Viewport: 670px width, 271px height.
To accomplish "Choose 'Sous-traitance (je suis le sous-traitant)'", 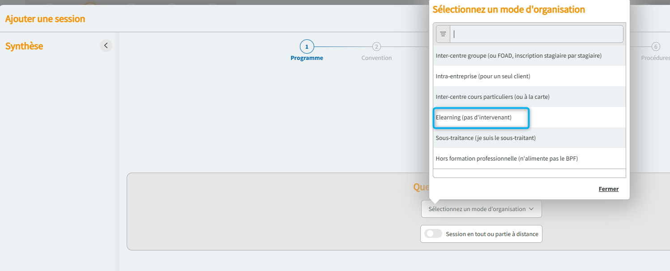I will tap(486, 138).
